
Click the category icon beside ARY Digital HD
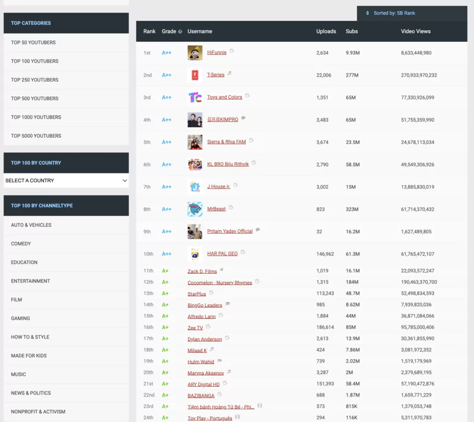coord(225,383)
